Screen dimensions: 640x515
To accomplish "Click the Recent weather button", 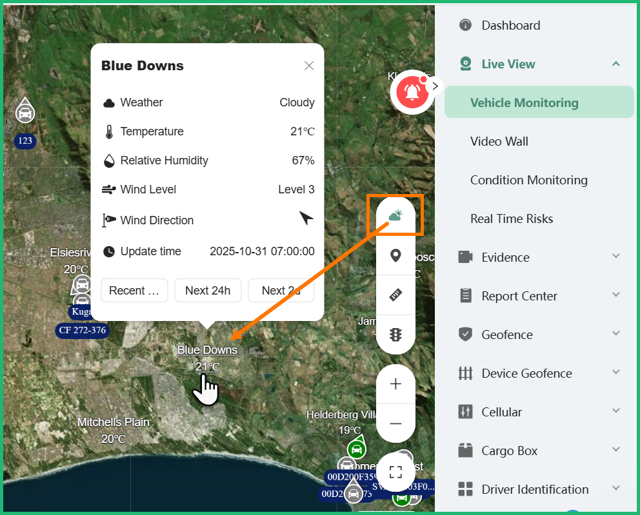I will pos(134,291).
